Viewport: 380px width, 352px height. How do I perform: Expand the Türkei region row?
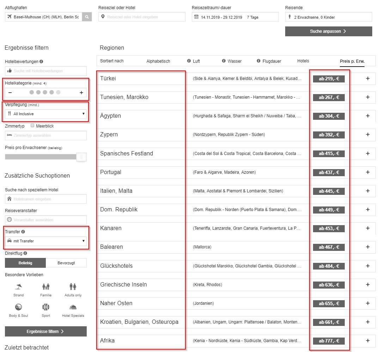(x=368, y=79)
